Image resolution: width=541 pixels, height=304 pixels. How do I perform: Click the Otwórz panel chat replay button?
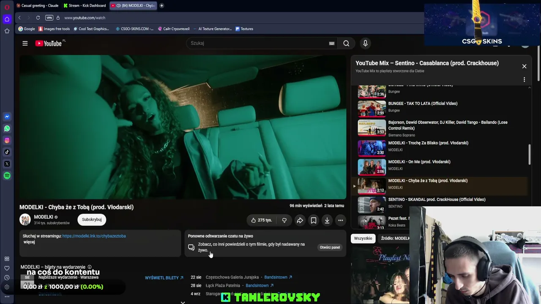click(x=330, y=247)
